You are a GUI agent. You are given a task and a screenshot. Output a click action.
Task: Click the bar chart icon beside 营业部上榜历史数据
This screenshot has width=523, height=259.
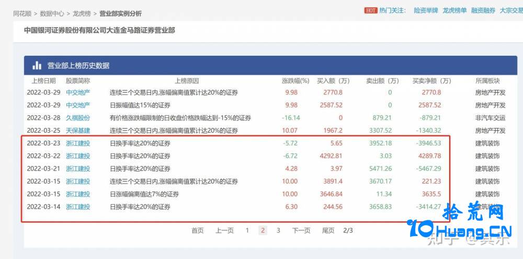coord(37,66)
